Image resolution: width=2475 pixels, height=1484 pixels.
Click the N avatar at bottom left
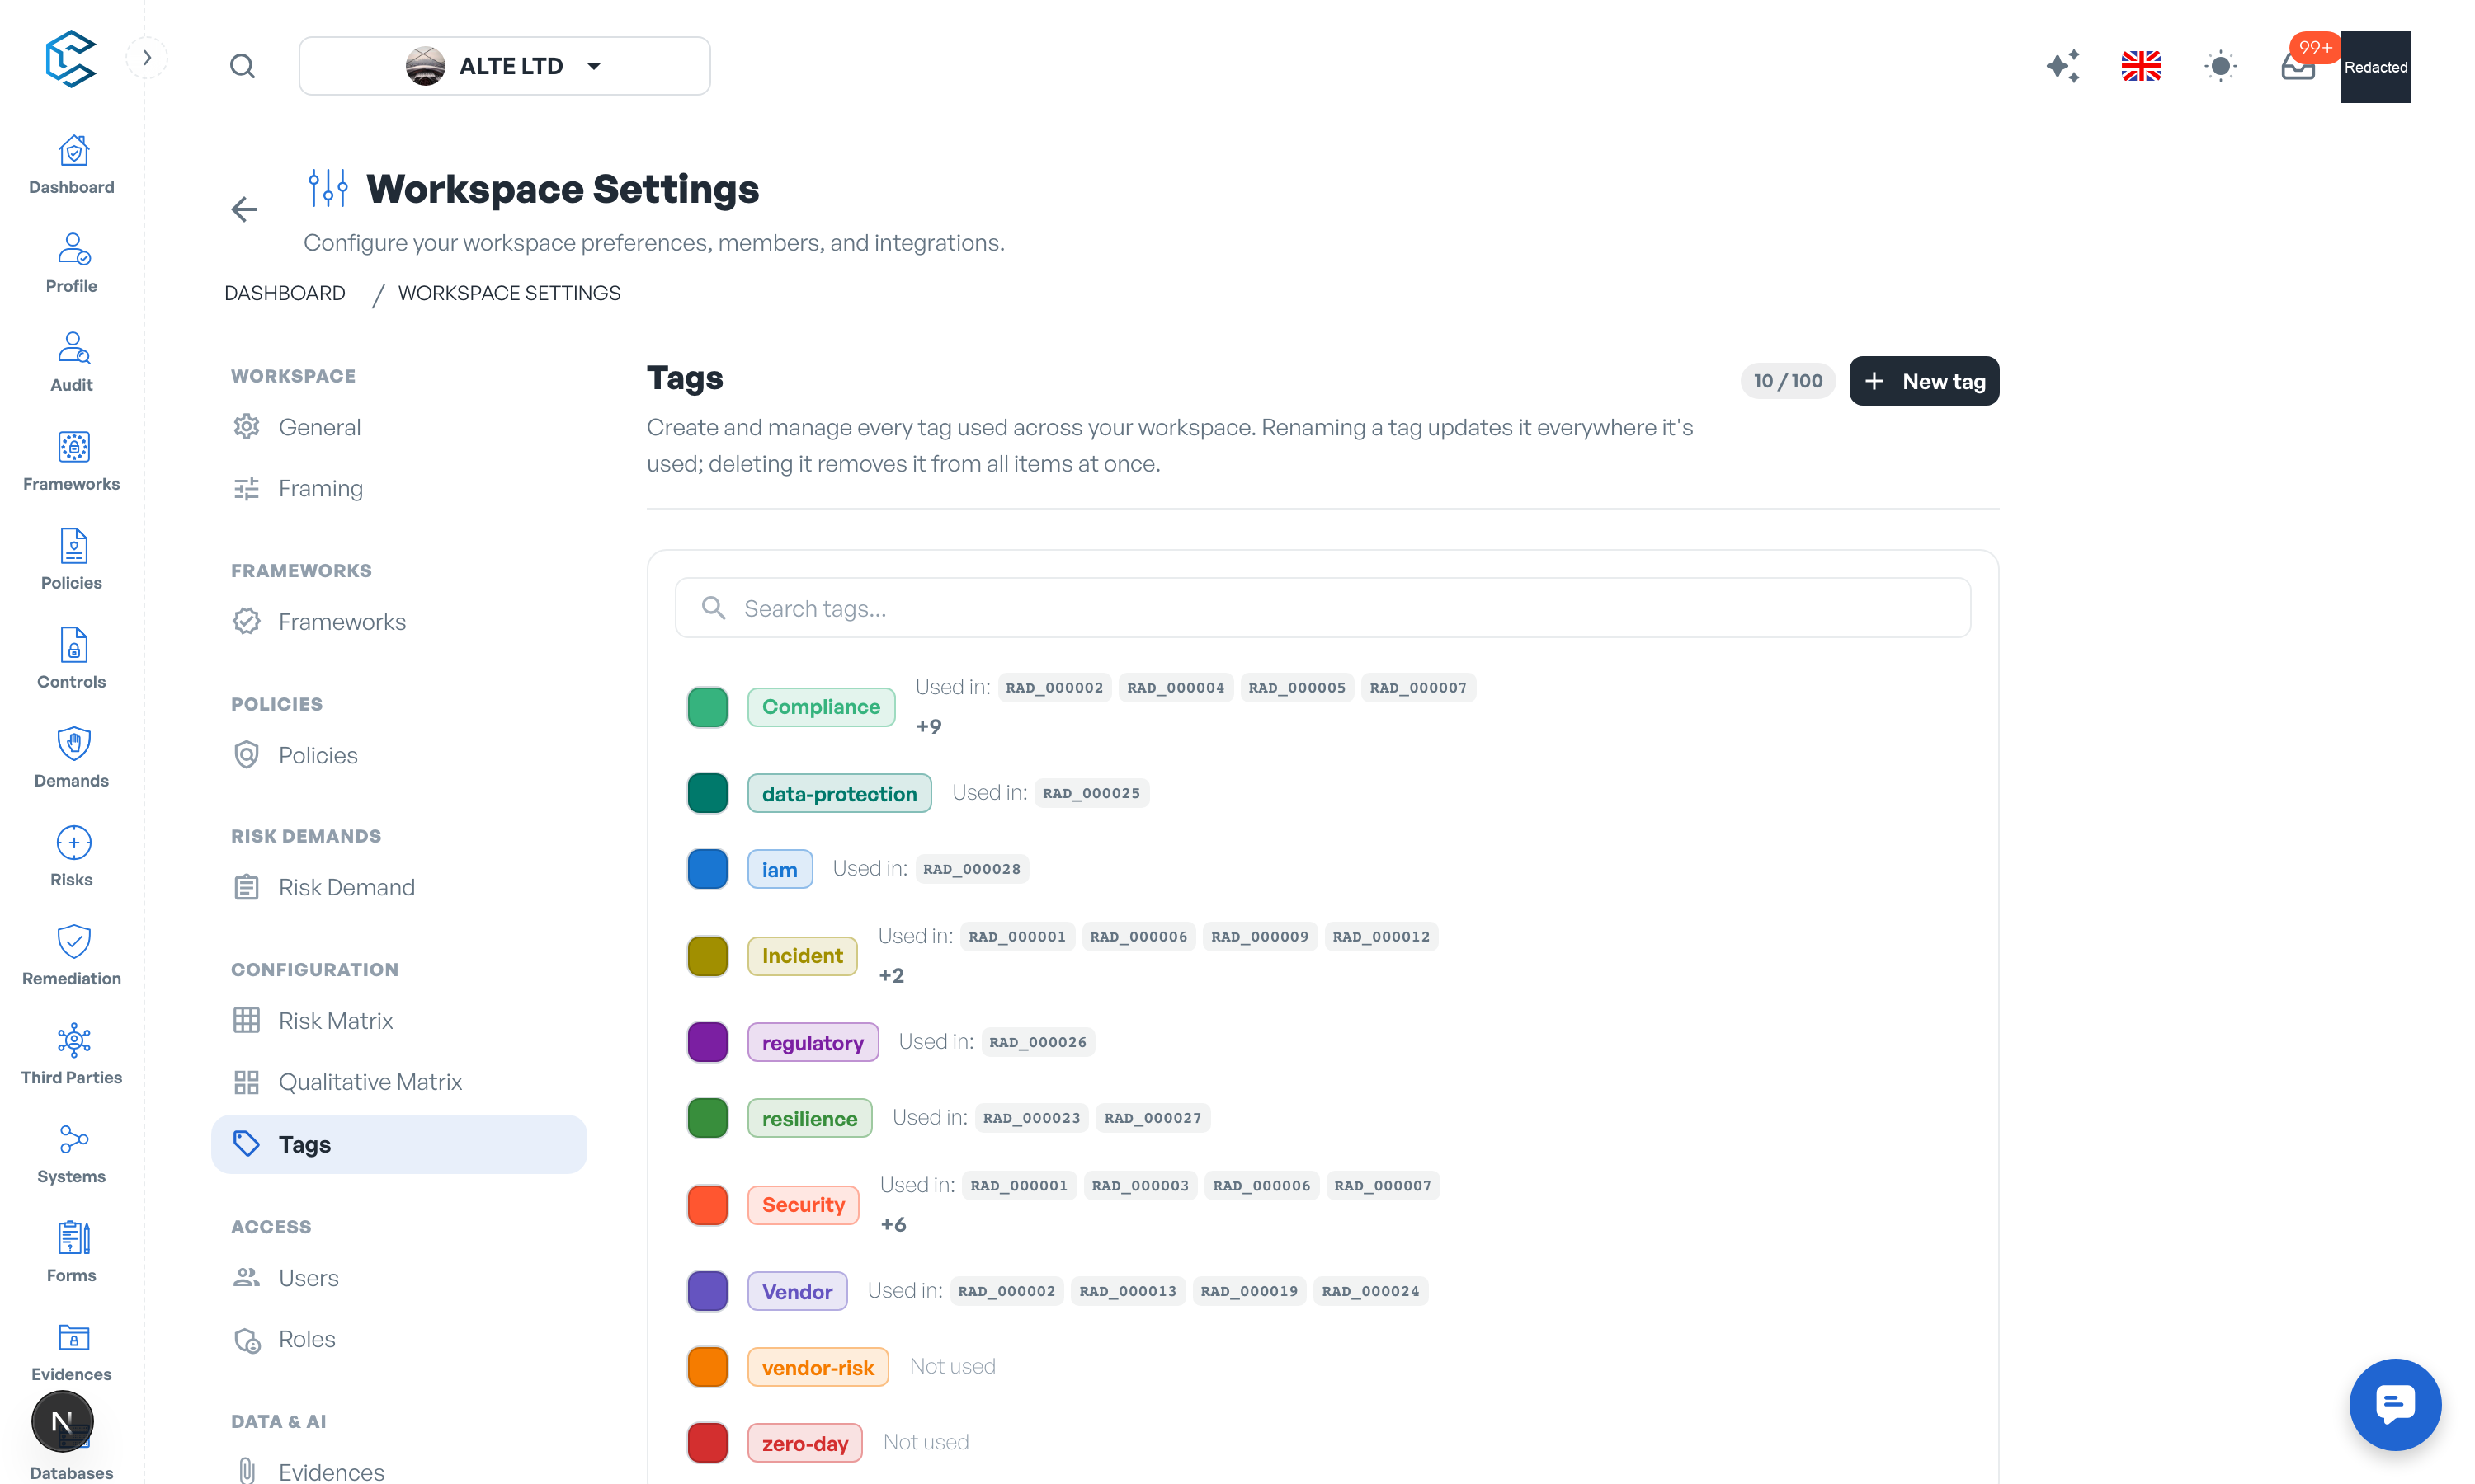pyautogui.click(x=62, y=1421)
